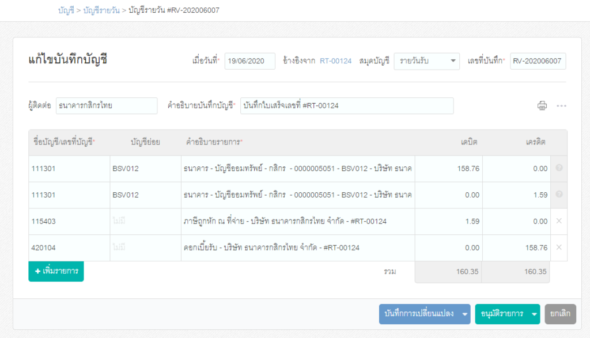Click the บันทึกการเปลี่ยนแปลง button

[x=419, y=314]
